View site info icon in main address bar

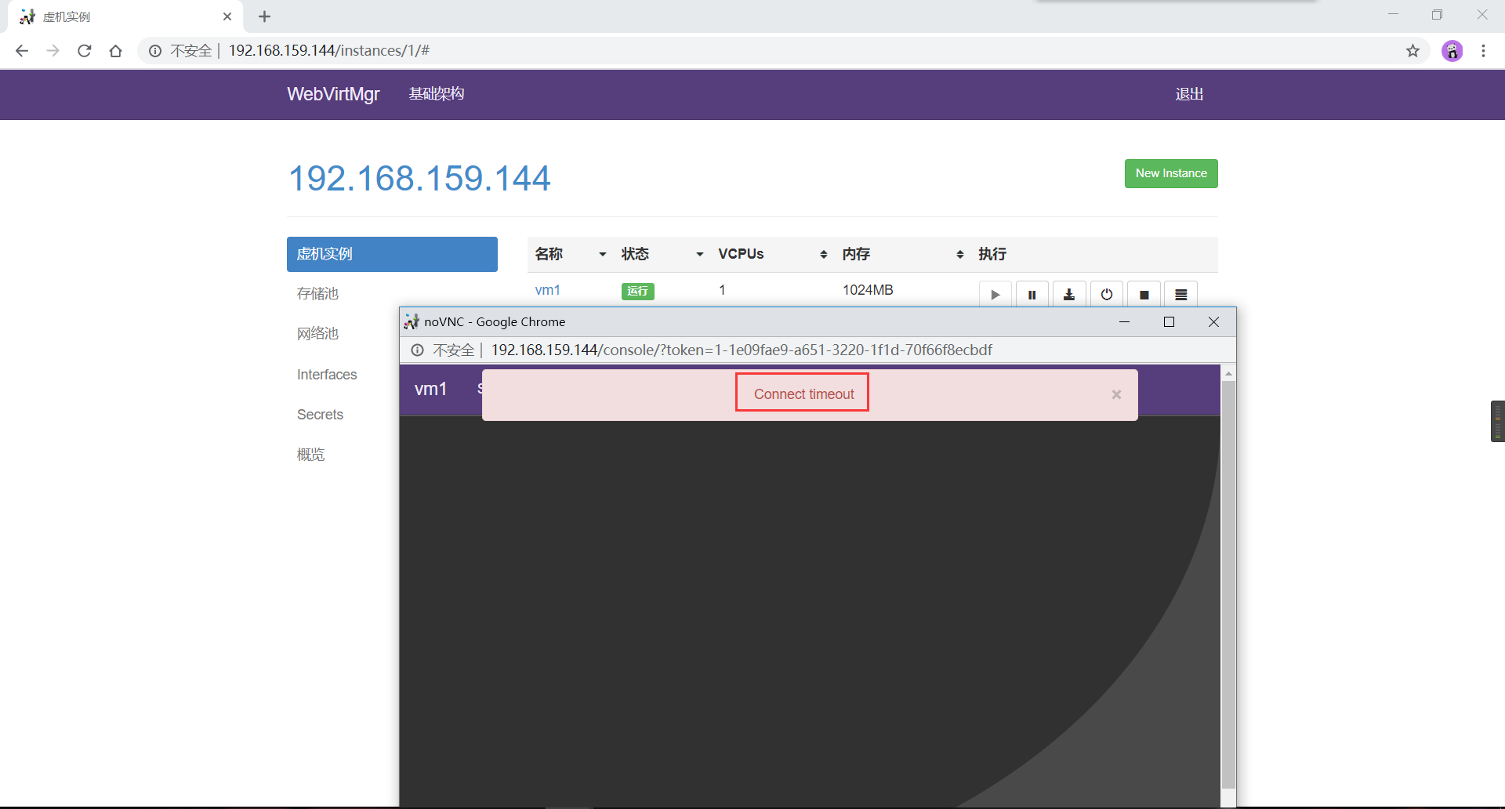click(155, 51)
